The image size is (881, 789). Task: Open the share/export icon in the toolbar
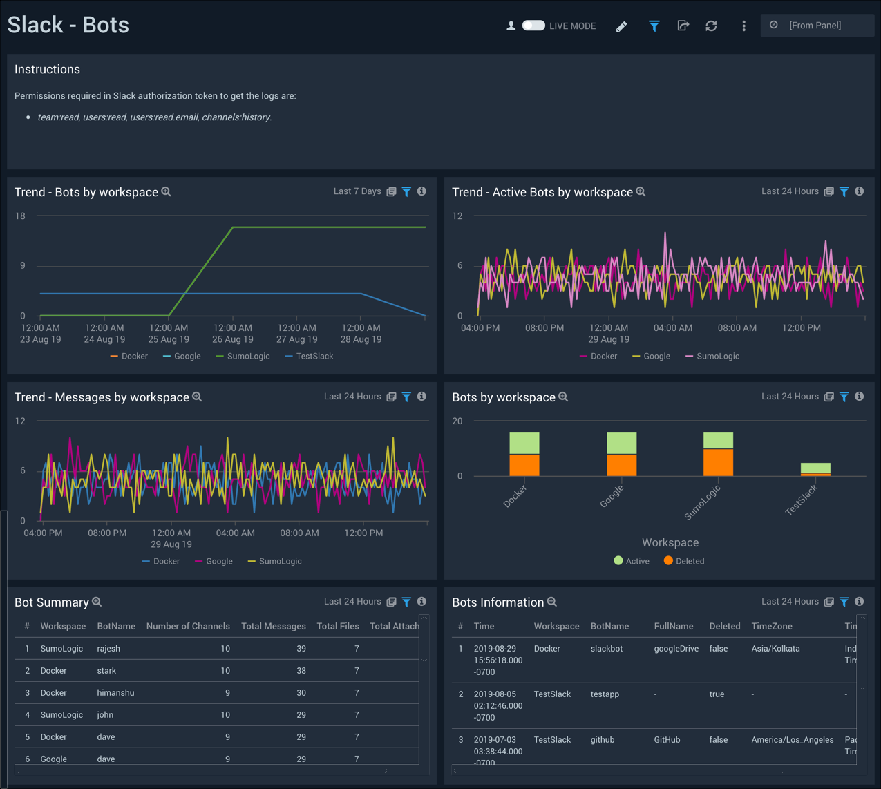[x=683, y=26]
